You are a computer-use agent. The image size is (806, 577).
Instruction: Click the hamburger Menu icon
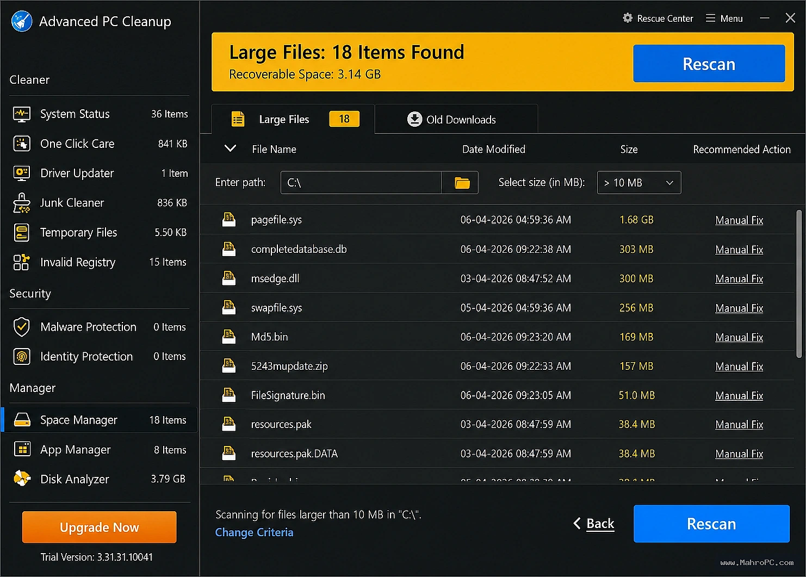click(x=710, y=18)
